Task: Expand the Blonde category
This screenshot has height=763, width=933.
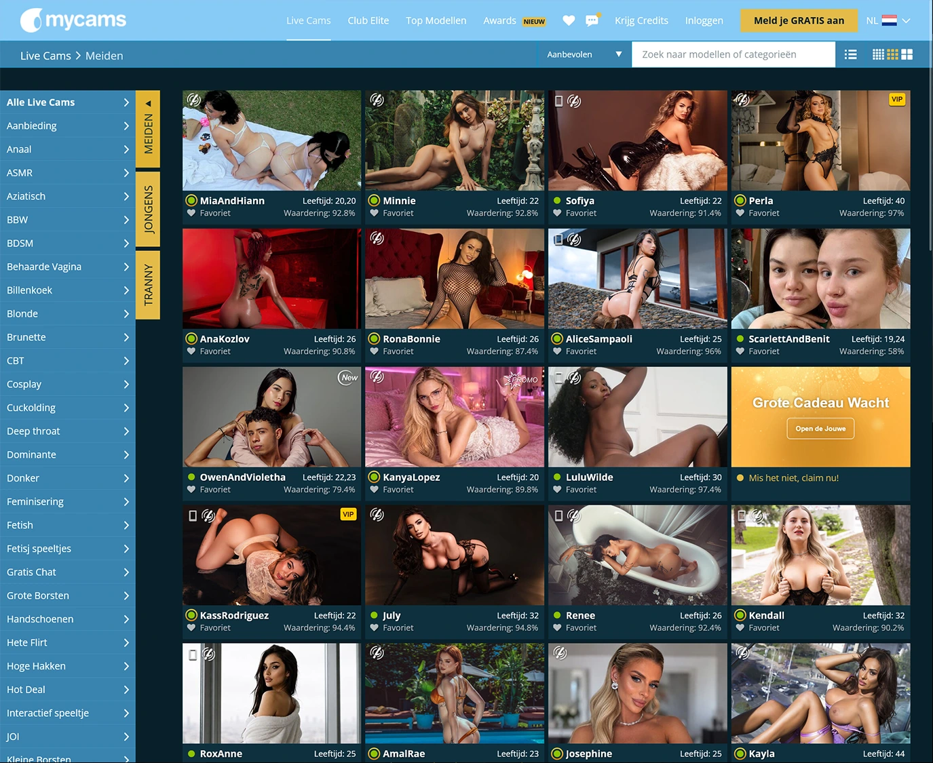Action: (x=68, y=314)
